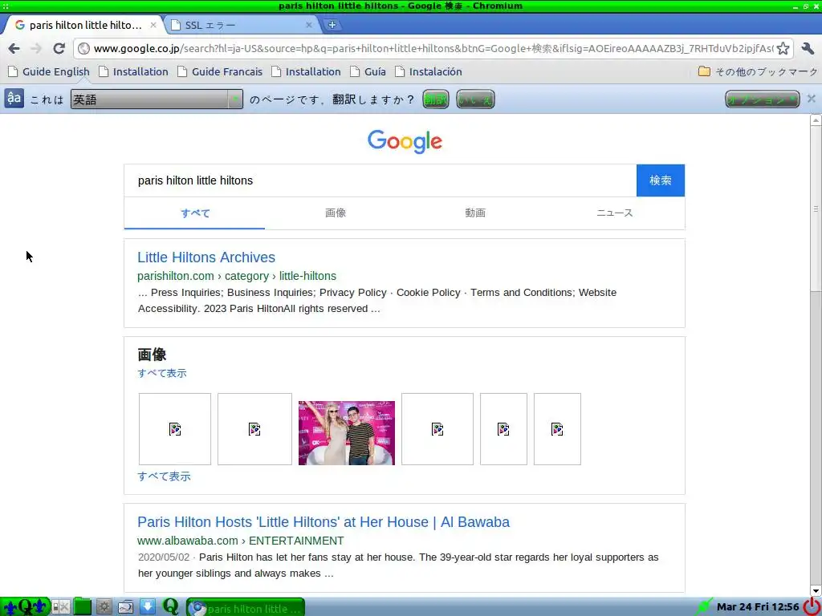Open the Installation bookmark after Guide English
This screenshot has height=616, width=822.
point(134,71)
